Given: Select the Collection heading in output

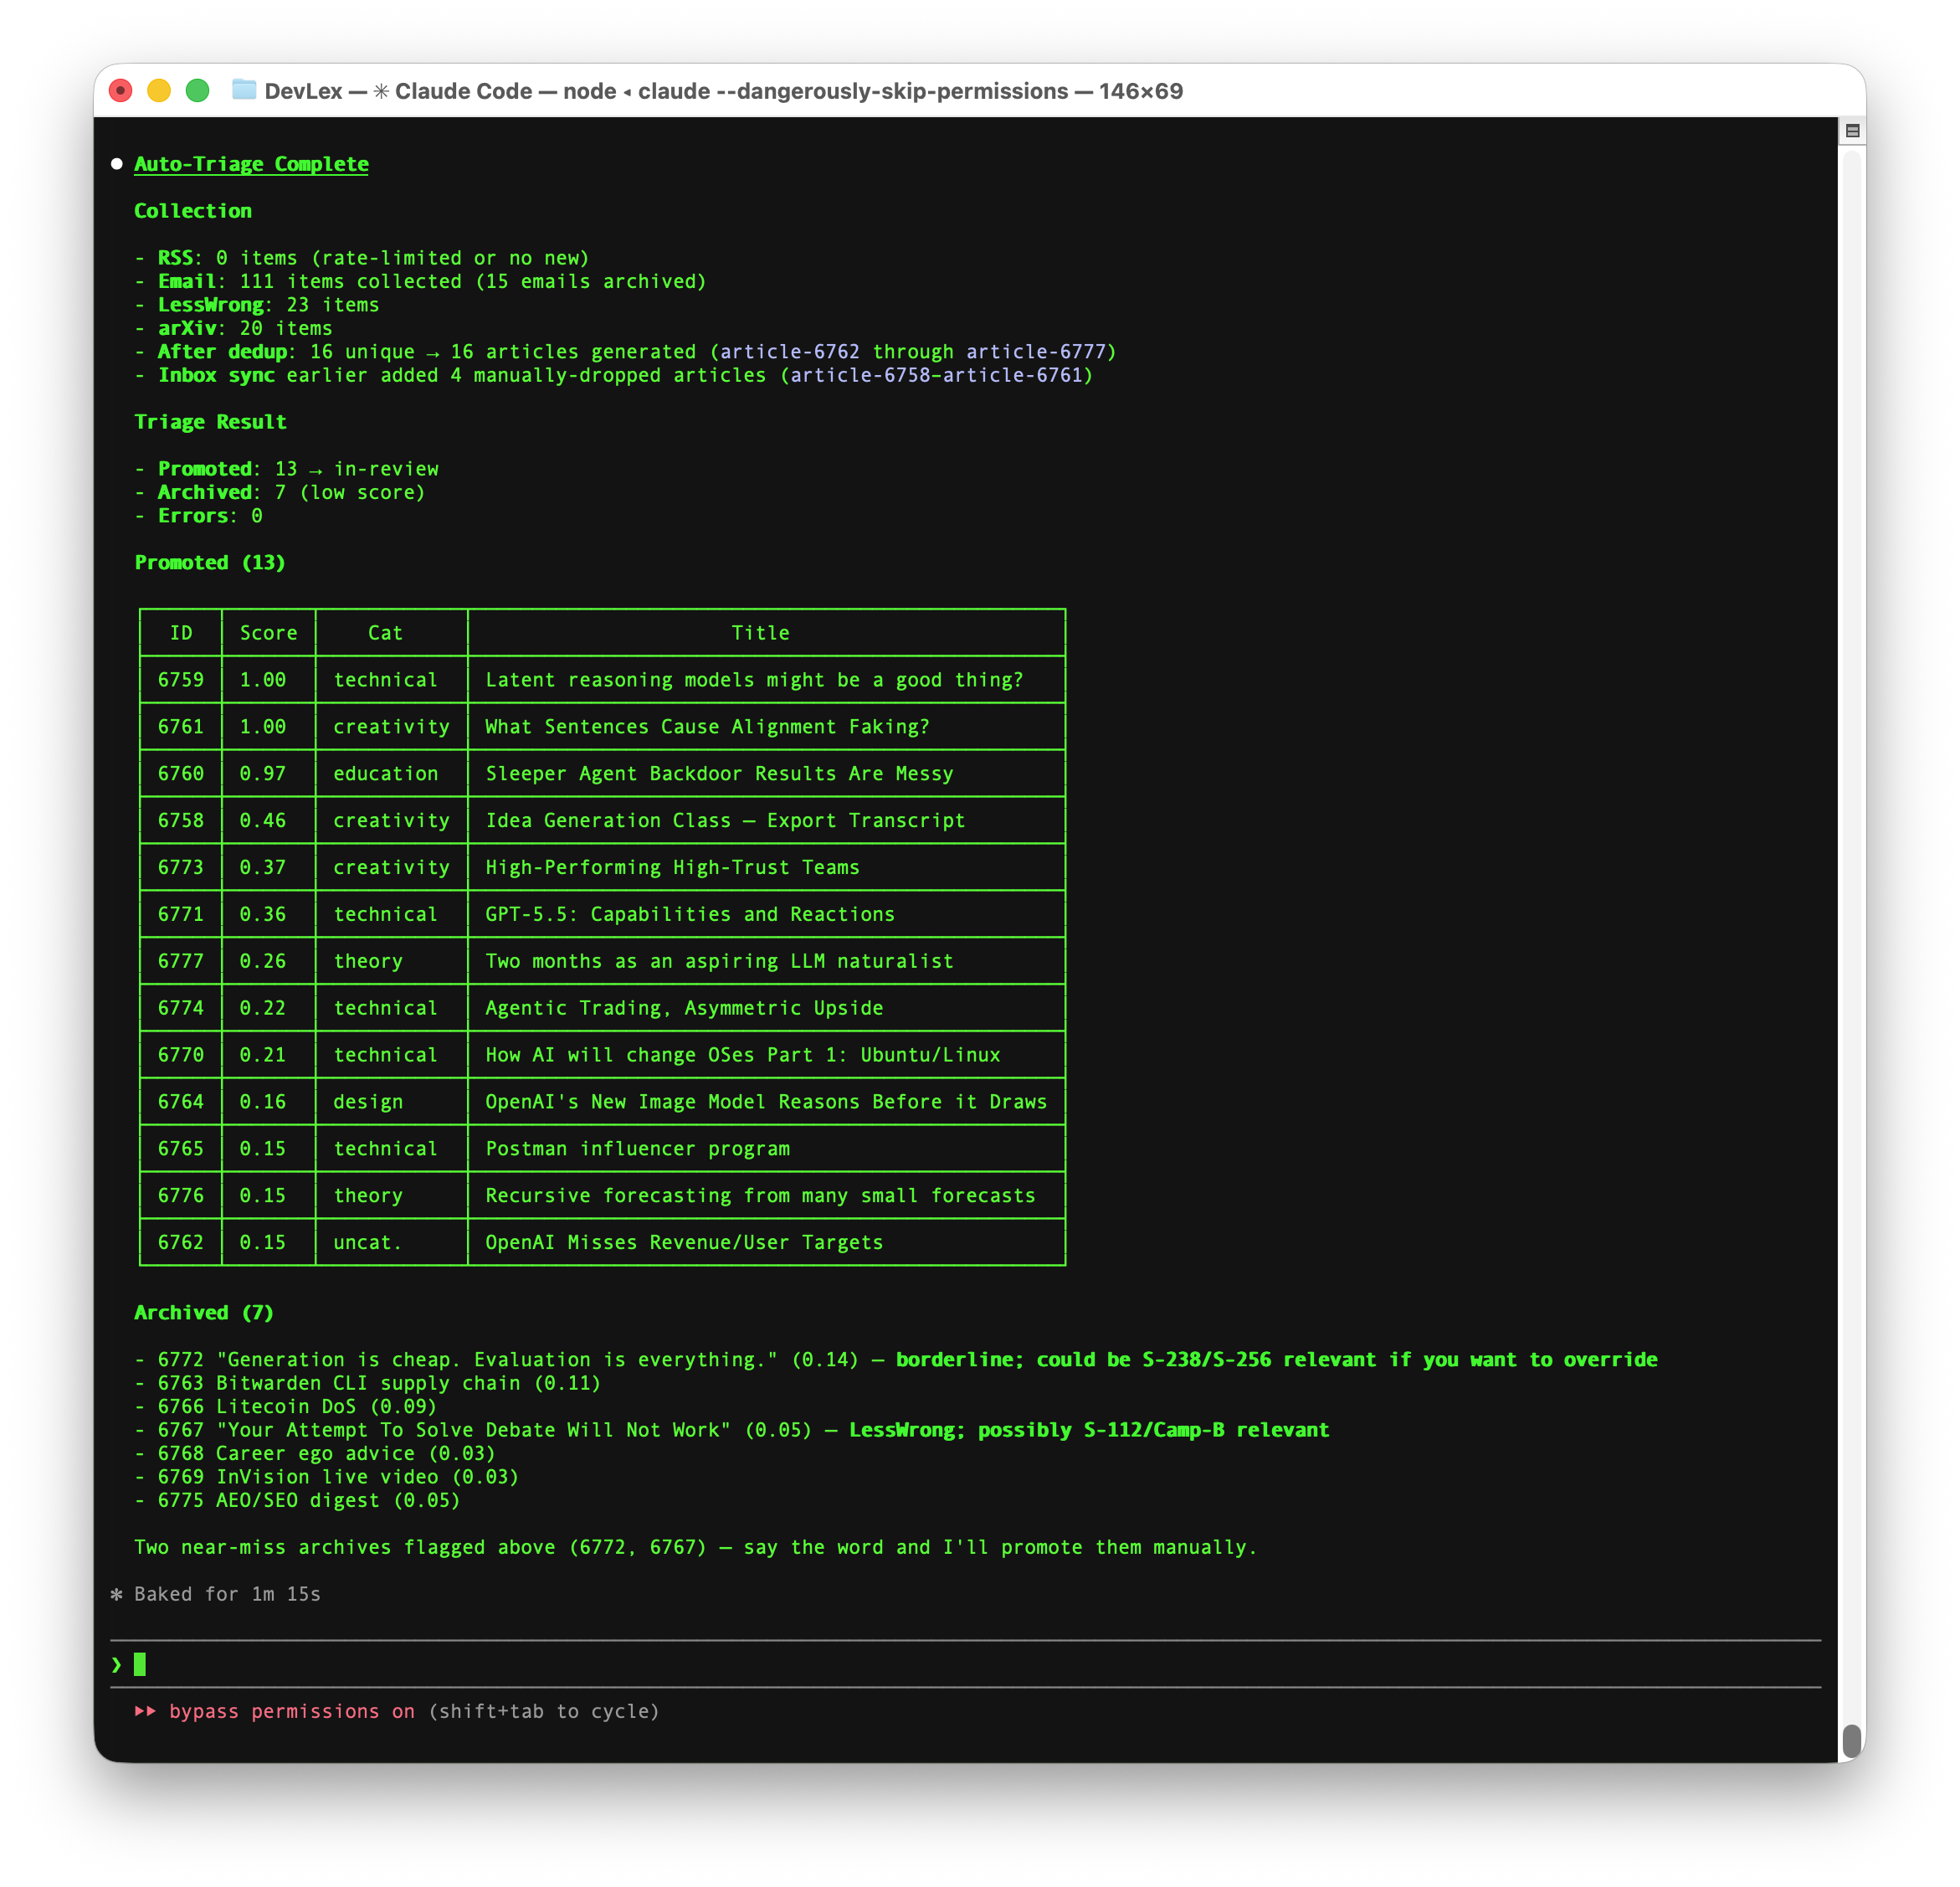Looking at the screenshot, I should tap(193, 210).
